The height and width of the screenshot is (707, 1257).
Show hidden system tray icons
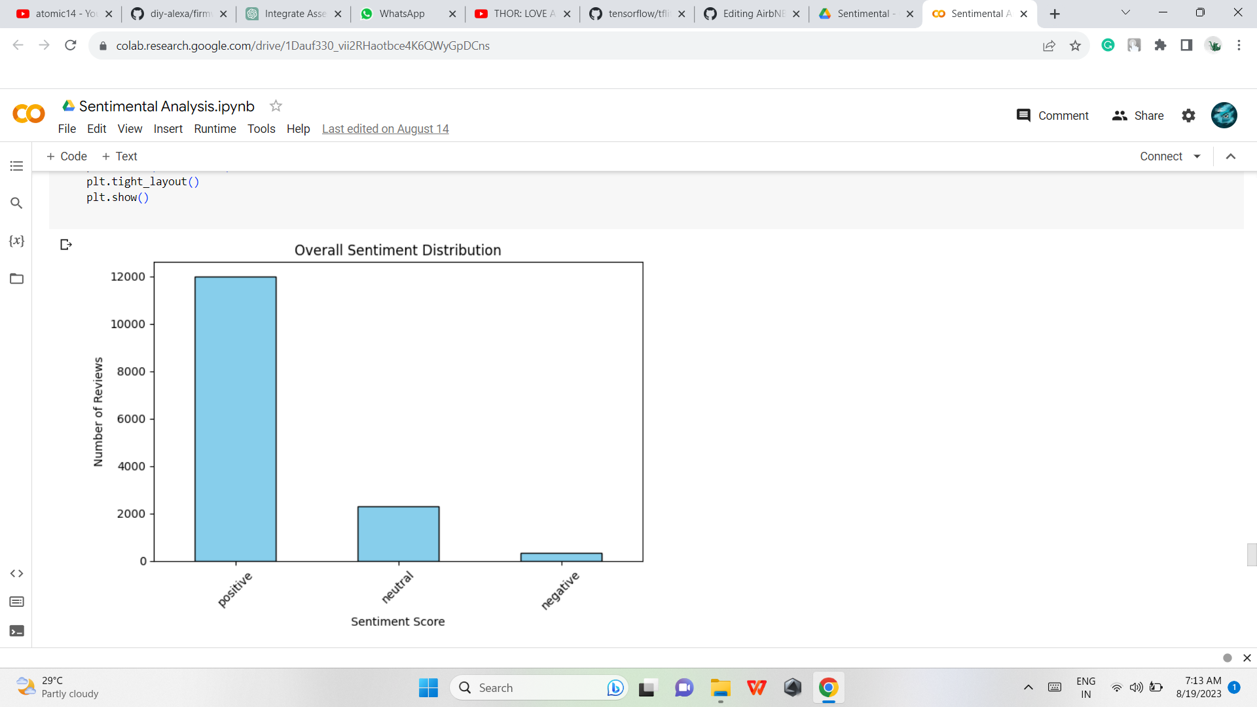(x=1027, y=687)
